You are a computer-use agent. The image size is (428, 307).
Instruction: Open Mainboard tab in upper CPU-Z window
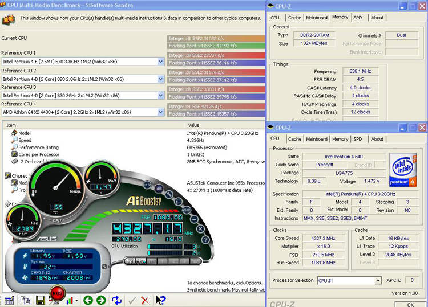coord(317,18)
